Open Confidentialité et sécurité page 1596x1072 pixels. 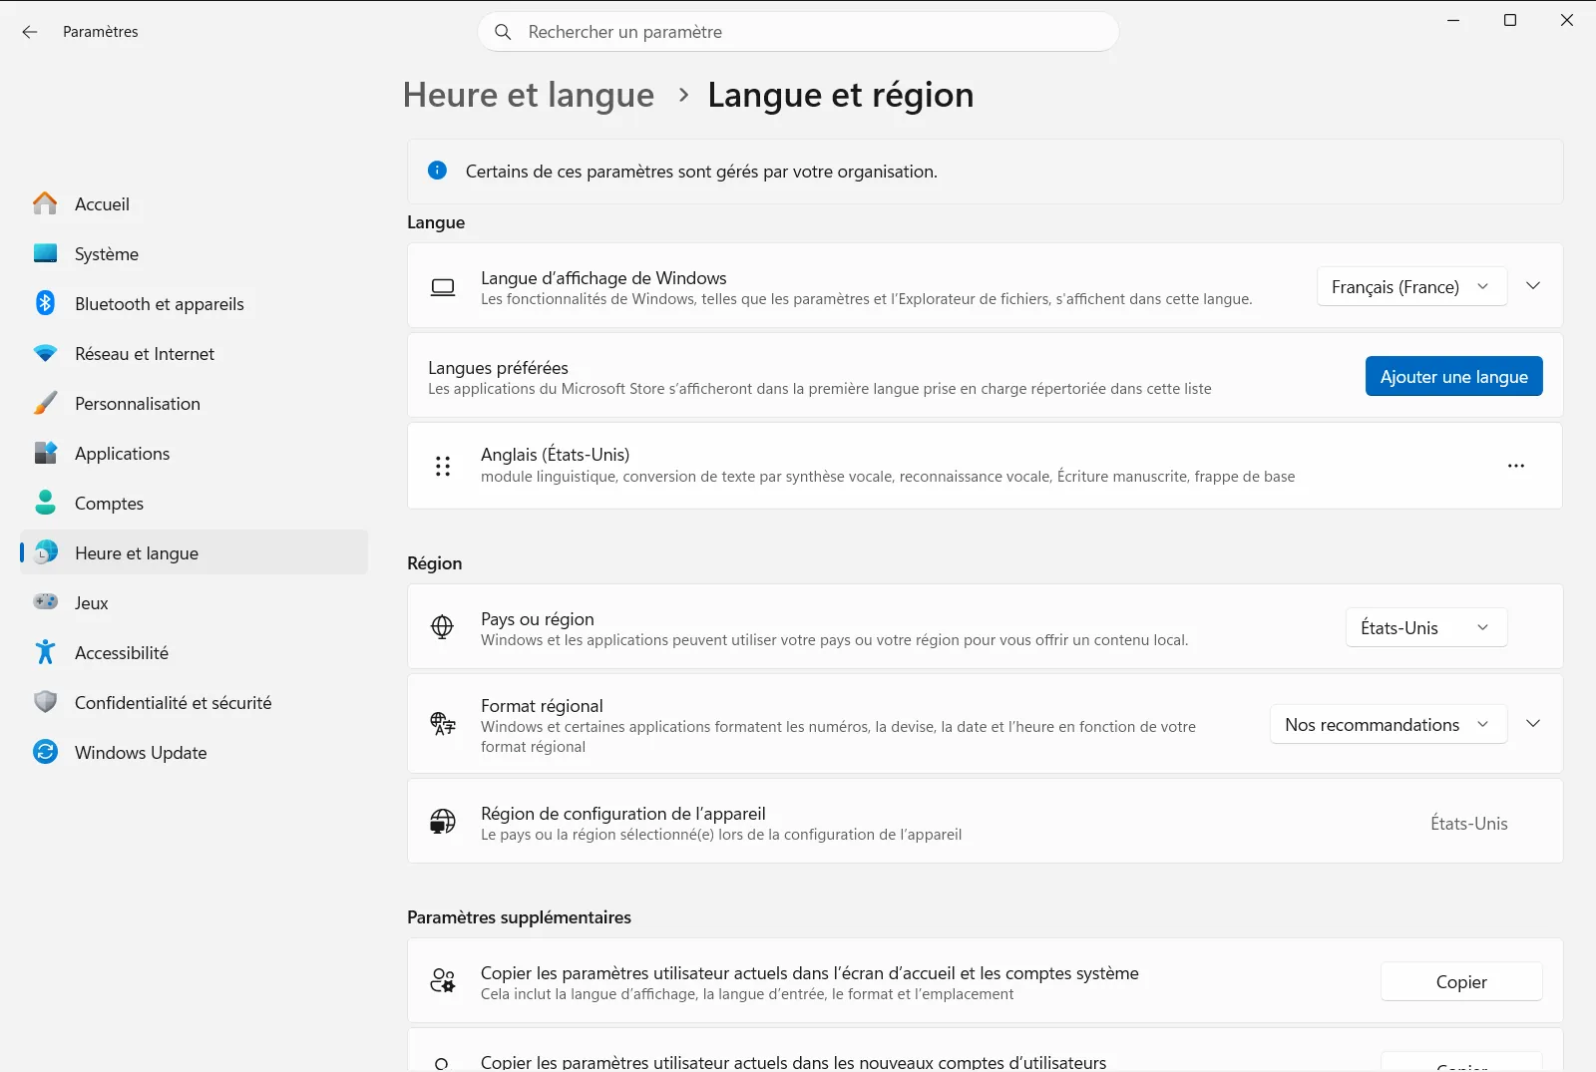(x=194, y=702)
